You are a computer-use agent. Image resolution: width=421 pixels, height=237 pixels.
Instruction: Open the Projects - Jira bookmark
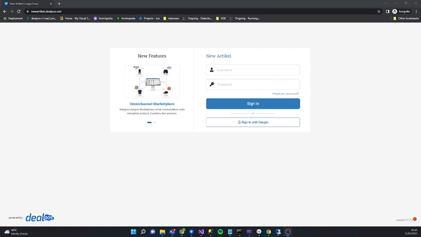149,18
